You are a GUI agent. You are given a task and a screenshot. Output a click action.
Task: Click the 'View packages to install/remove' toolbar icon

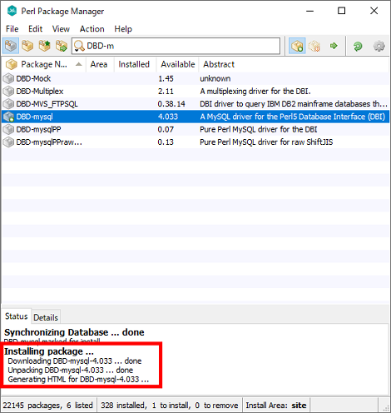pyautogui.click(x=62, y=46)
